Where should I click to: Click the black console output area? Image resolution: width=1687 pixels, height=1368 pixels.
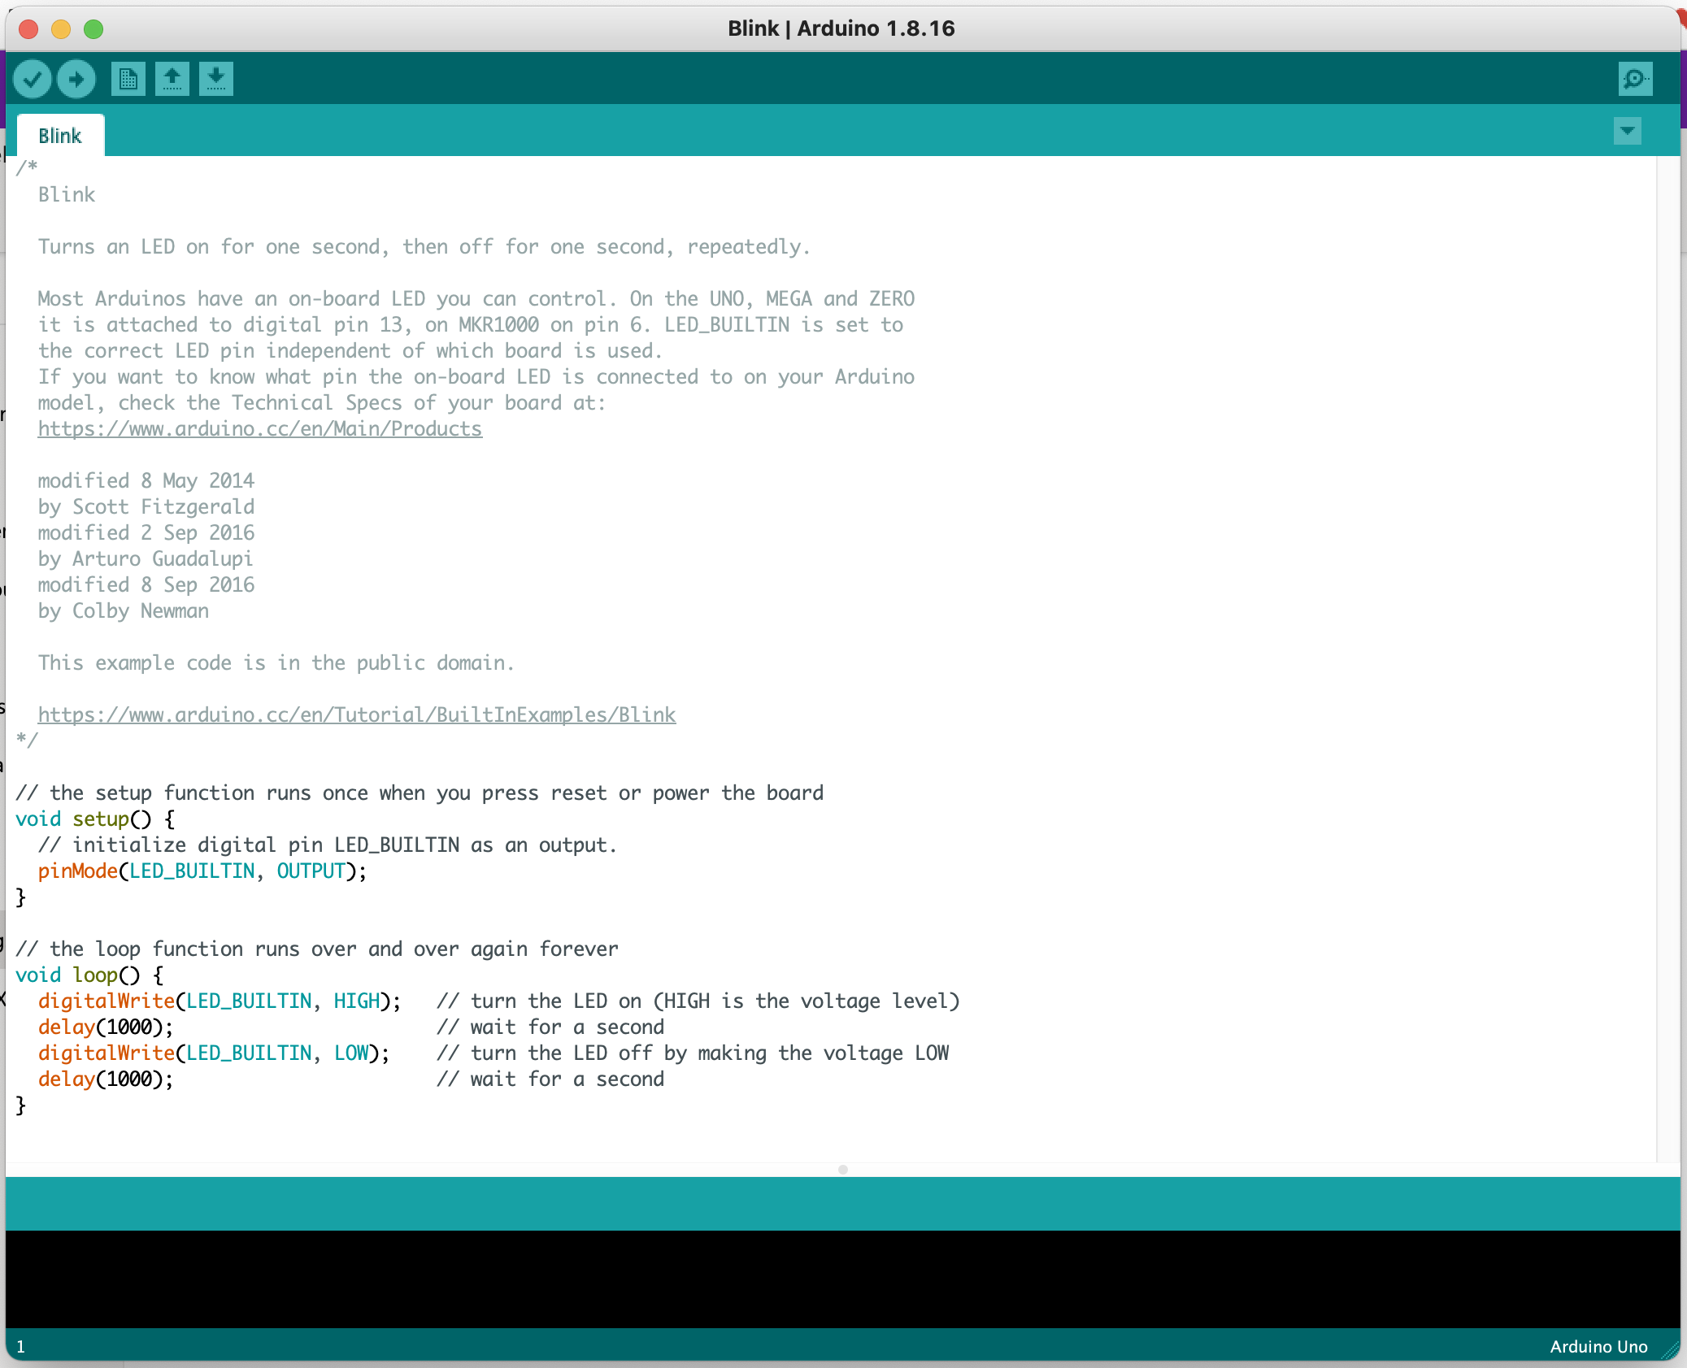pos(843,1279)
